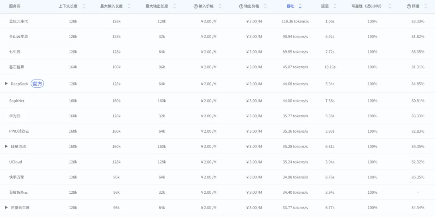The height and width of the screenshot is (217, 435).
Task: Toggle 吞吐 sort arrow icon
Action: click(x=300, y=6)
